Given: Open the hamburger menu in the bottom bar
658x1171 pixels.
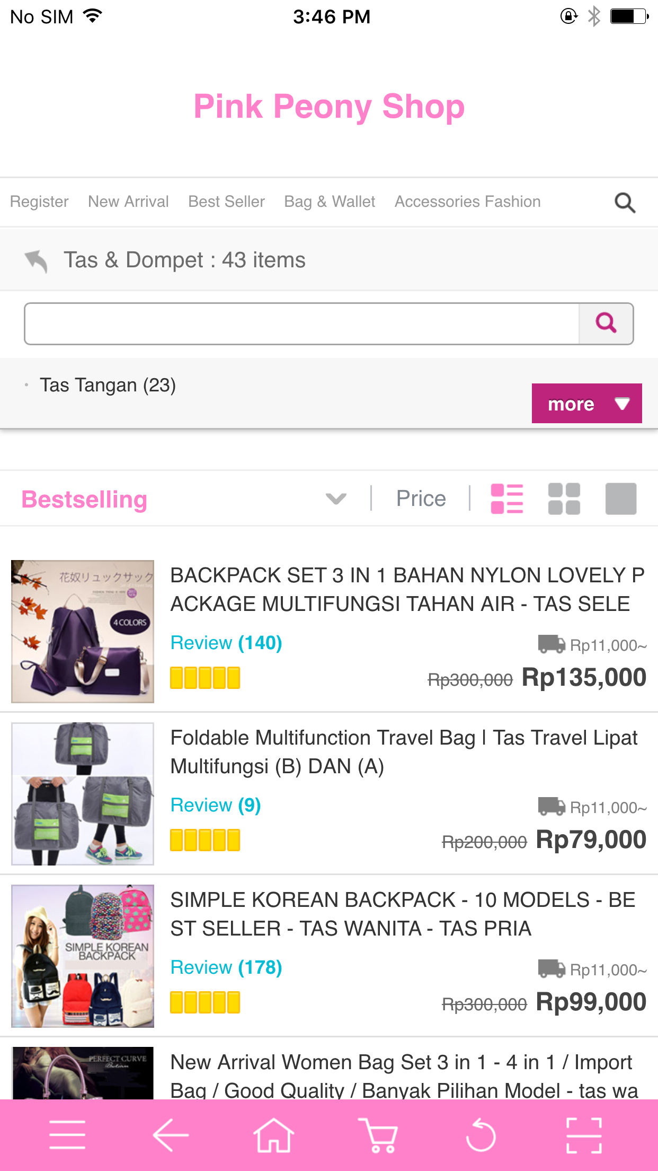Looking at the screenshot, I should click(x=67, y=1135).
